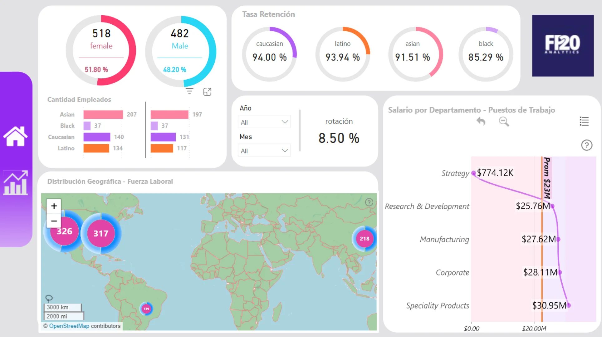Click the Corporate department label
Screen dimensions: 602x337
point(453,272)
